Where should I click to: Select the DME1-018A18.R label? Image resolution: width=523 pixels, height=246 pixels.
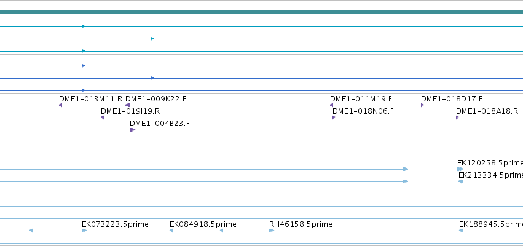(487, 111)
